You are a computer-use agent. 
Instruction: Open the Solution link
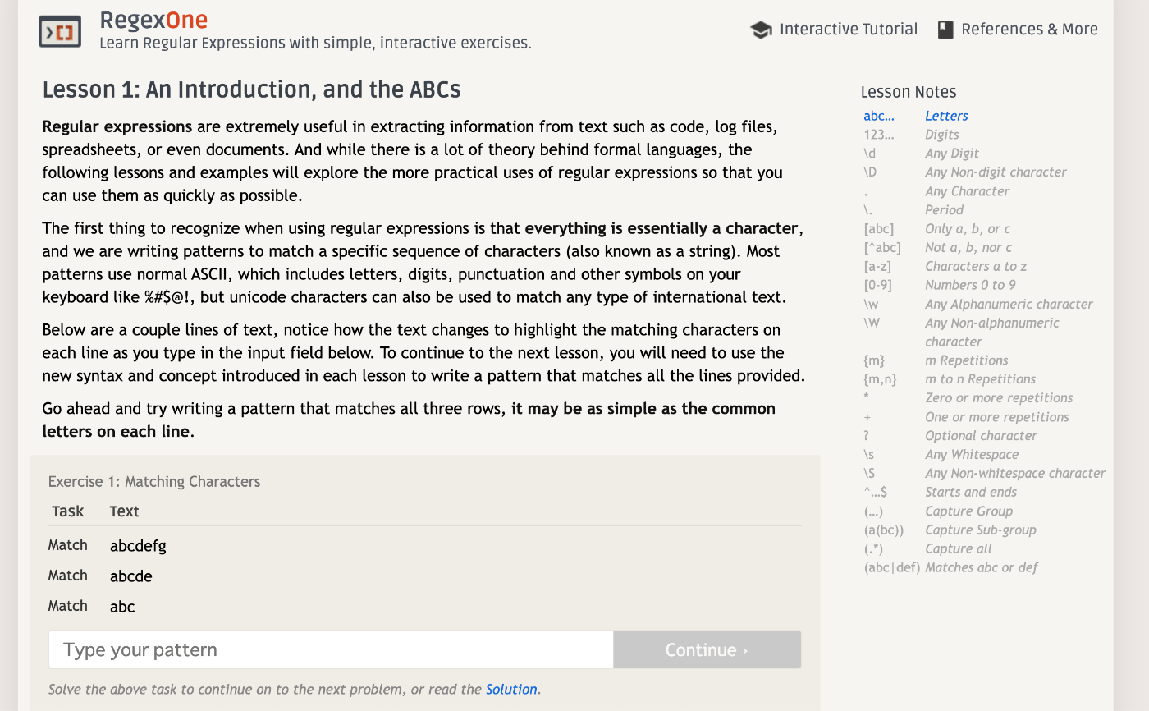[511, 690]
